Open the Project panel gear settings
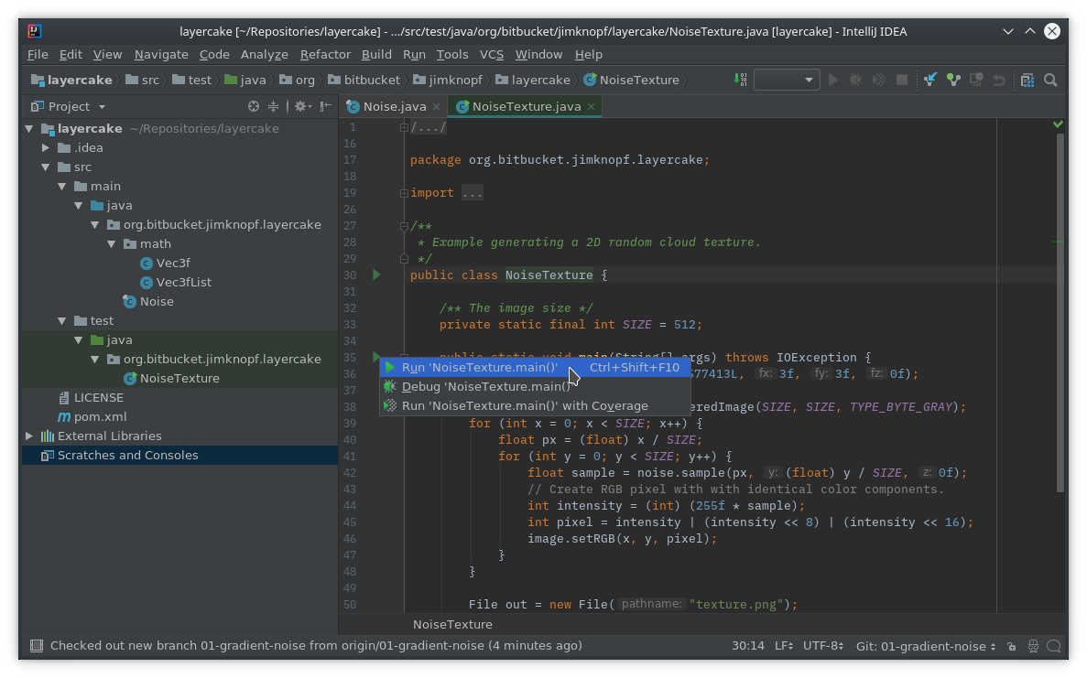Screen dimensions: 1087x678 pyautogui.click(x=302, y=106)
